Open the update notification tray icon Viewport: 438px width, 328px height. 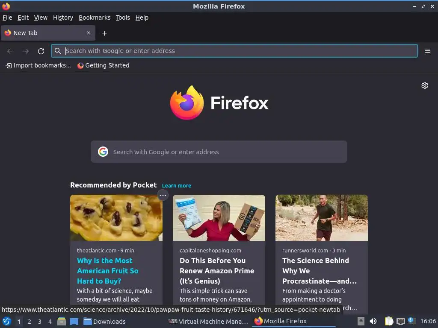[411, 321]
